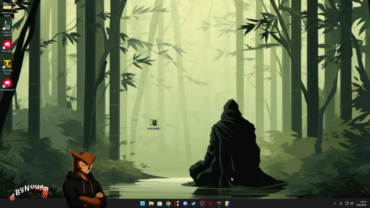370x208 pixels.
Task: Select the League of Legends desktop shortcut
Action: tap(7, 29)
